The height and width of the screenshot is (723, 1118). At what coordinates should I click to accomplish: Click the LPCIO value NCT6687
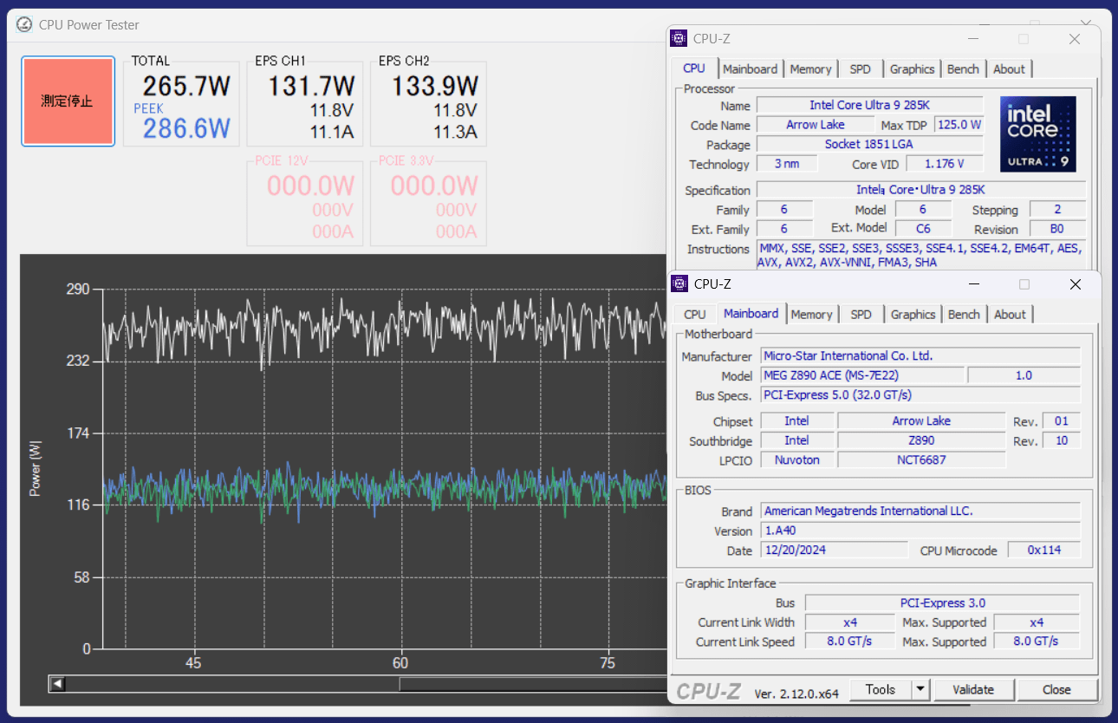click(x=921, y=460)
